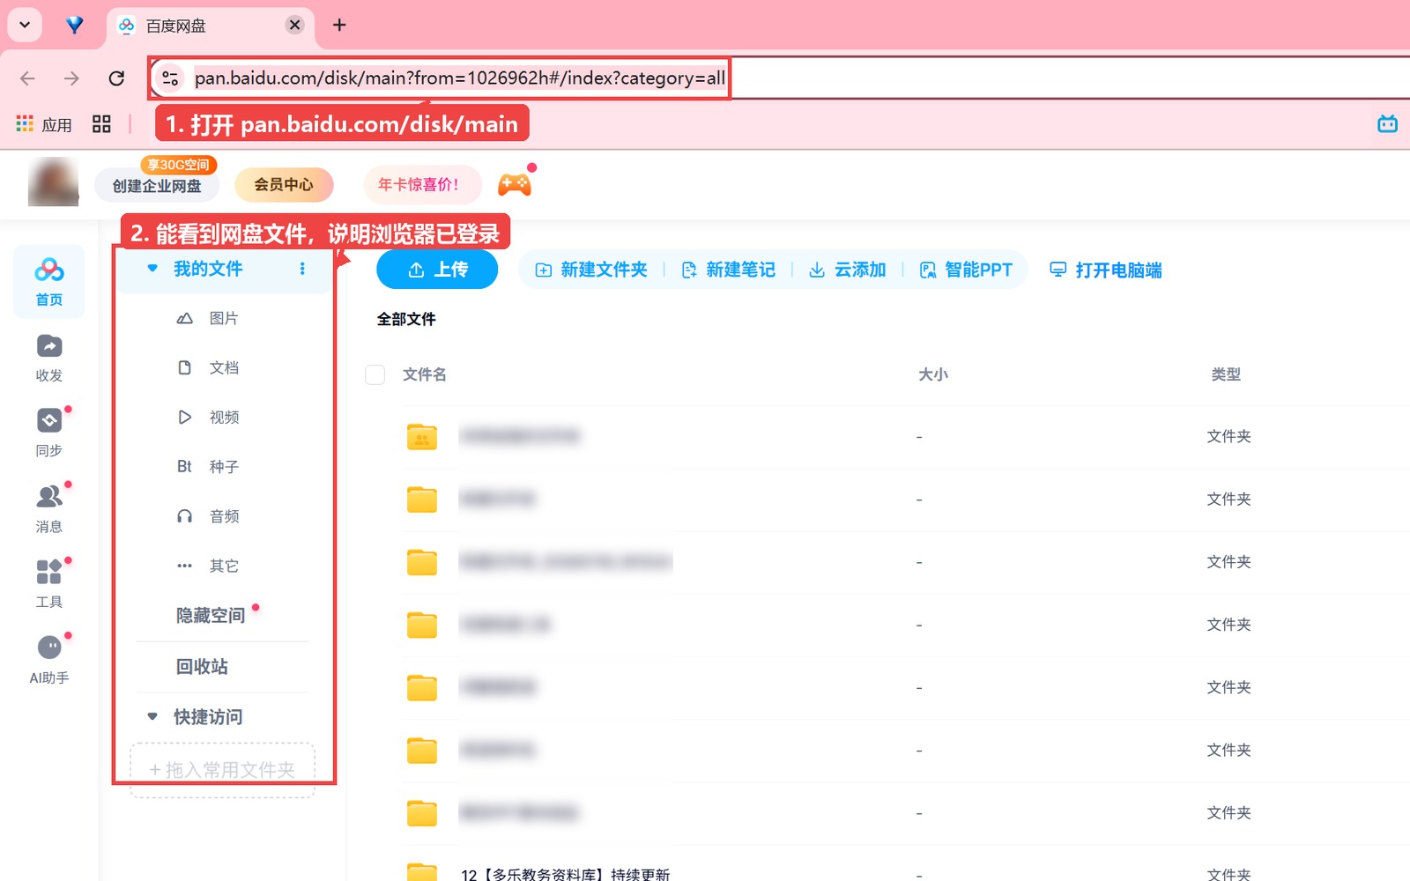Viewport: 1410px width, 881px height.
Task: Open the shared folder icon in first row
Action: click(x=422, y=436)
